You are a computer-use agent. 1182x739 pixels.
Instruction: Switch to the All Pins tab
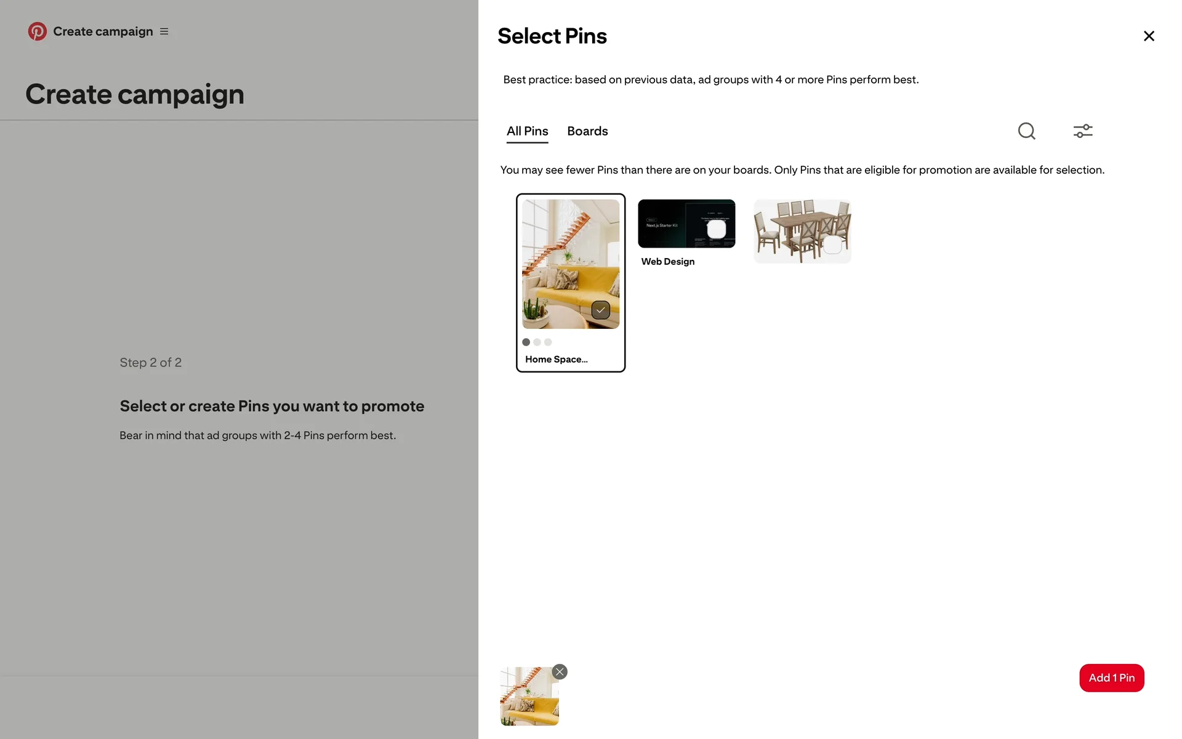click(x=527, y=131)
